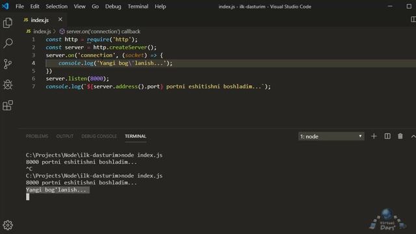Click server.address().port expression on line 7
416x234 pixels.
[x=127, y=86]
